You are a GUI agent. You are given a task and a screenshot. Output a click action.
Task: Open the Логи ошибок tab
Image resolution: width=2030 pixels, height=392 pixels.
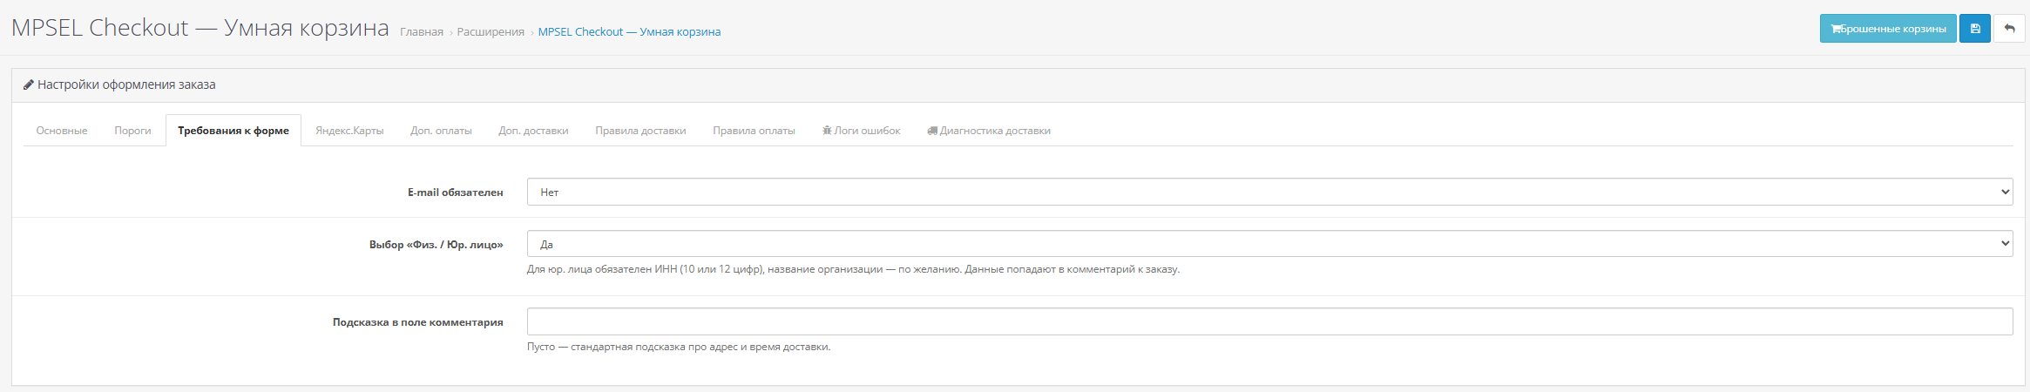[861, 131]
